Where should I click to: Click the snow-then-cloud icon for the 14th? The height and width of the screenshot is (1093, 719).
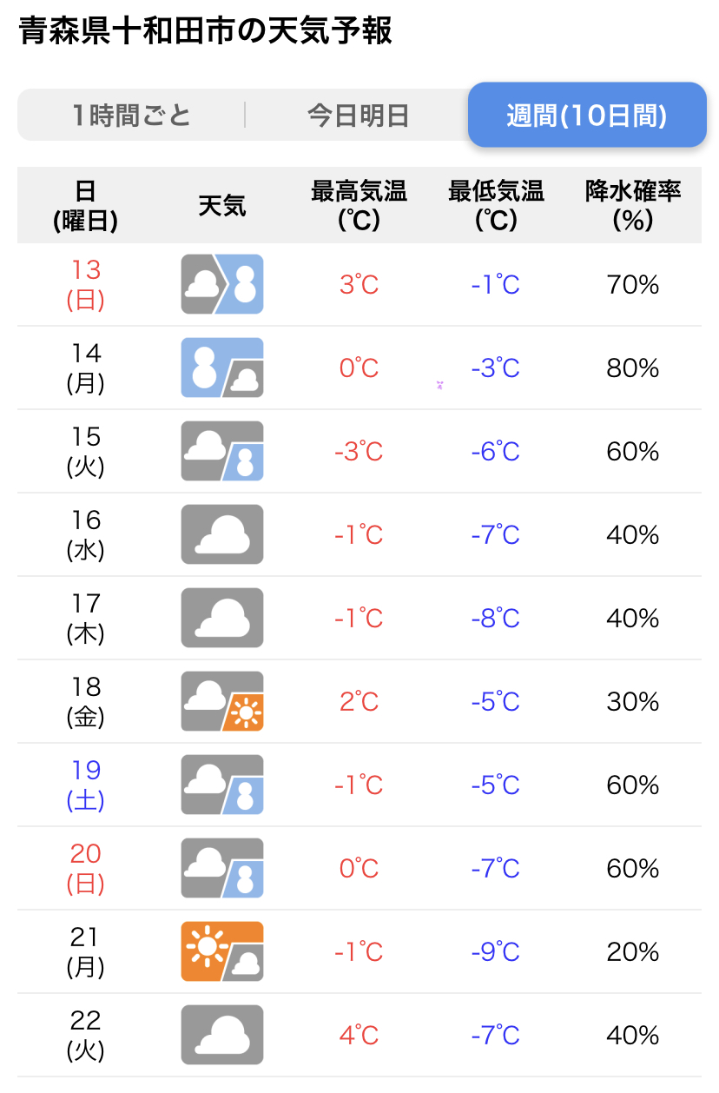coord(222,368)
